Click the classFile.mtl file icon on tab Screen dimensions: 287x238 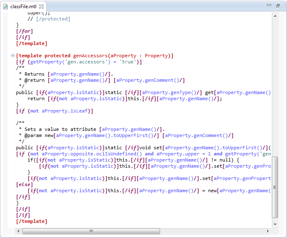tap(6, 6)
